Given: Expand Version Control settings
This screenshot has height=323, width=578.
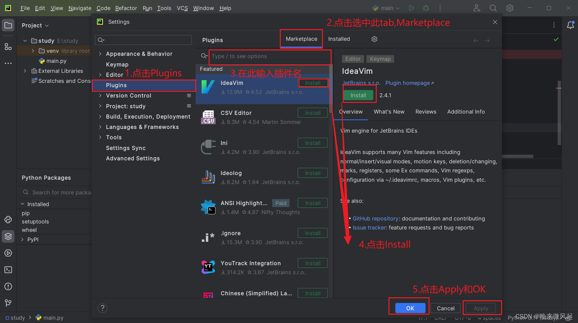Looking at the screenshot, I should [x=100, y=96].
